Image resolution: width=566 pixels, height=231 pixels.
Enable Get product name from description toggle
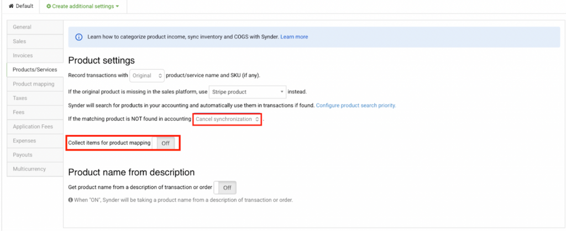226,188
